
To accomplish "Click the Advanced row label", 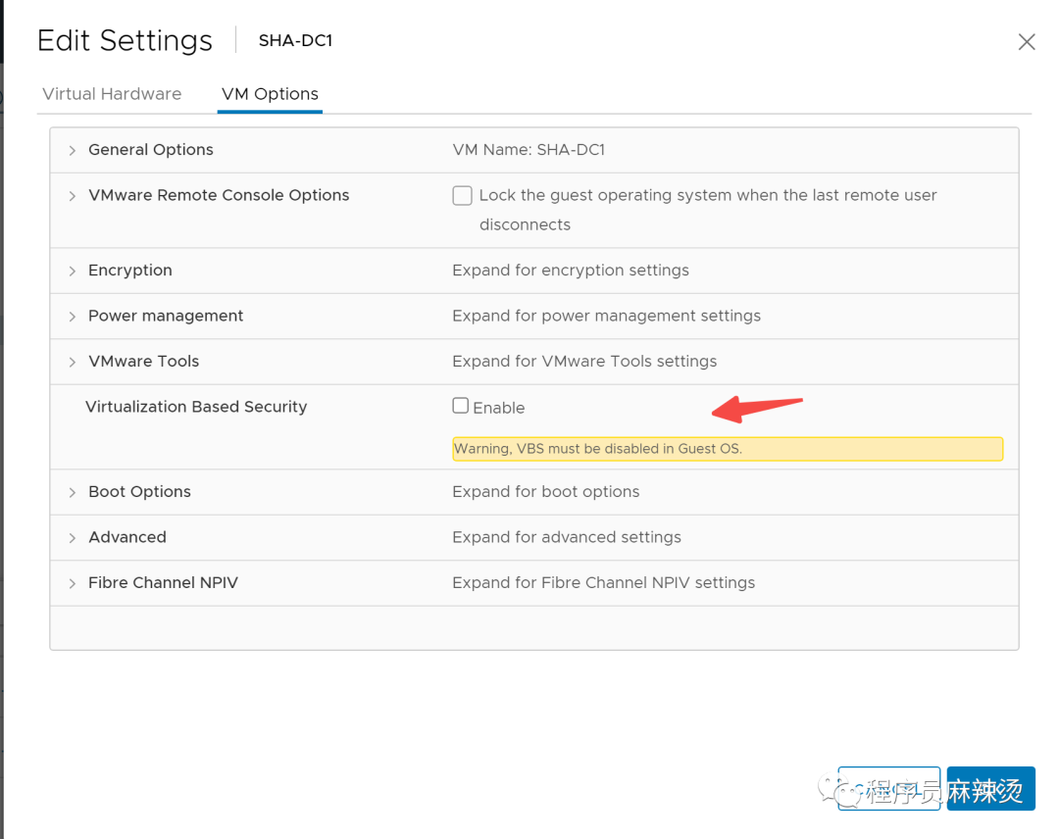I will (x=127, y=537).
